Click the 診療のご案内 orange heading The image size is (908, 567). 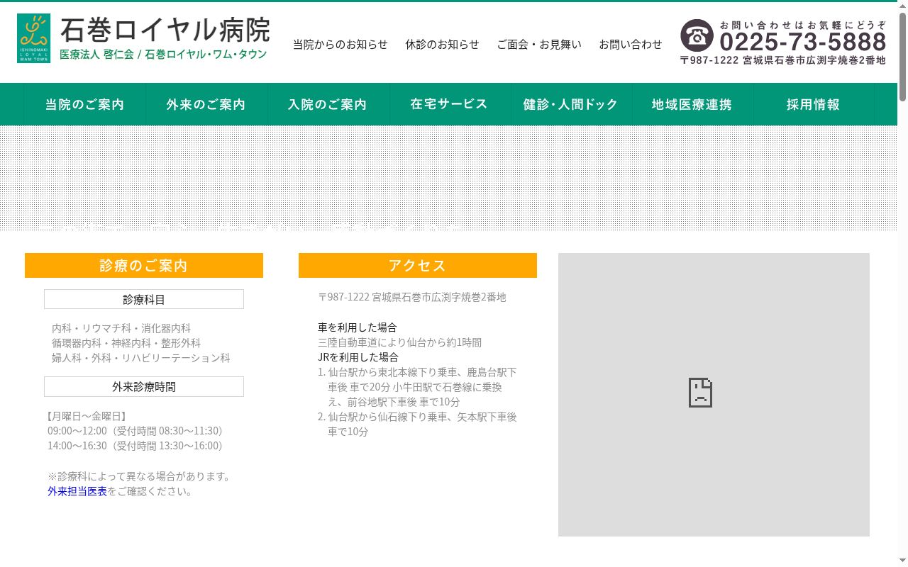(144, 266)
